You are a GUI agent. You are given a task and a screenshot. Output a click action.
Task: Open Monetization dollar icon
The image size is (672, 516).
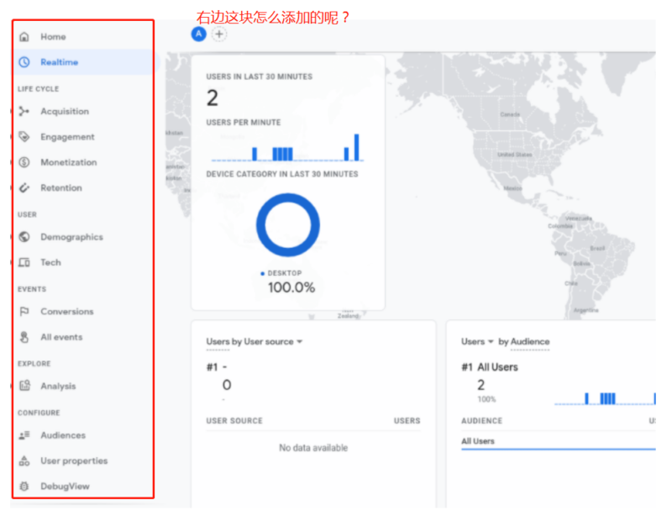click(x=24, y=162)
